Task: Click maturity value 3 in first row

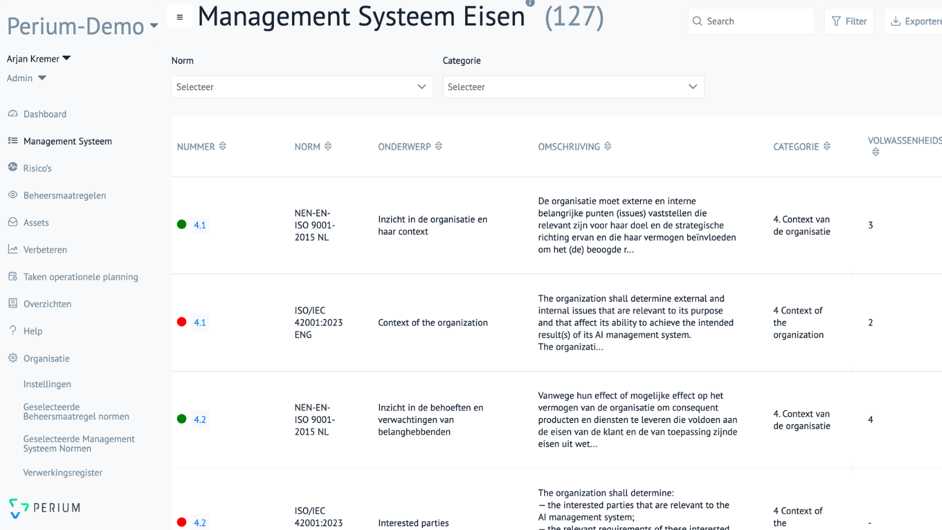Action: coord(871,225)
